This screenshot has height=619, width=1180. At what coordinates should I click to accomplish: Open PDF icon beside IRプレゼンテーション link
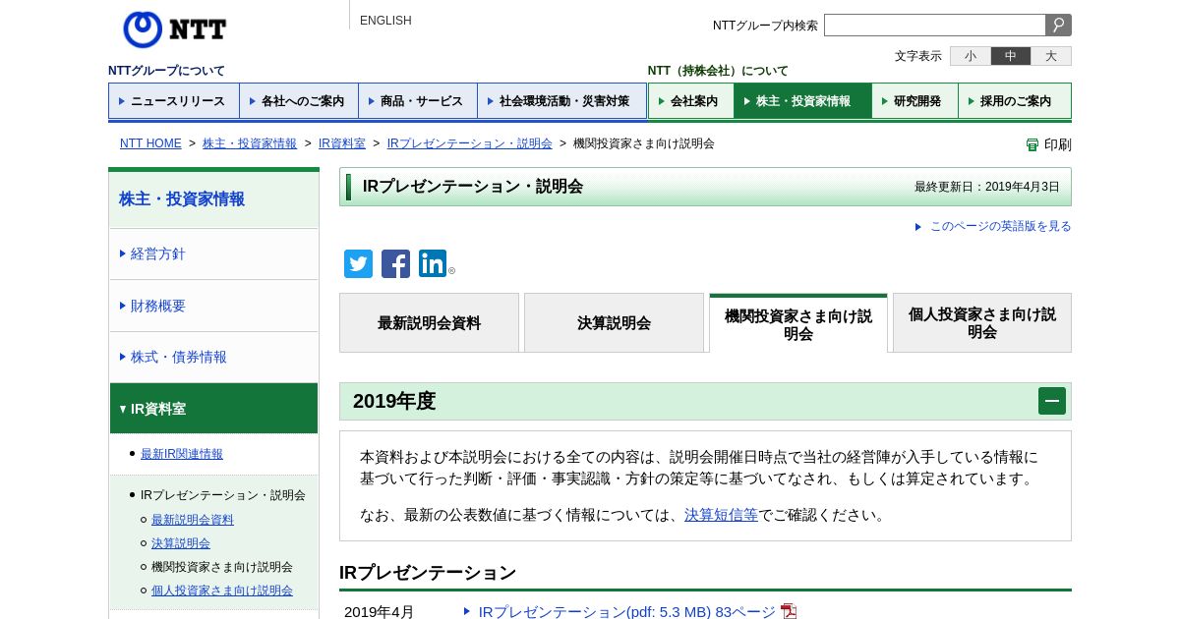pos(789,611)
